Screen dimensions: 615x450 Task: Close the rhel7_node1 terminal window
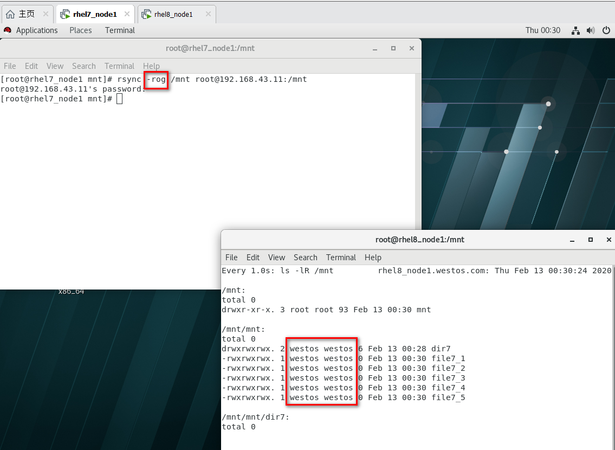411,48
